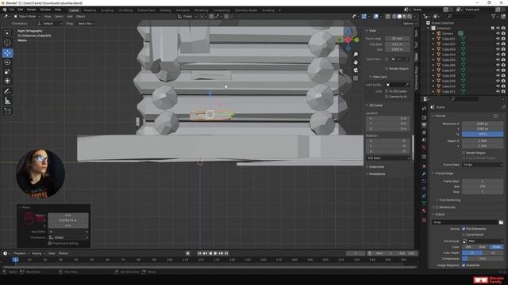Screen dimensions: 508x285
Task: Open Frame Rate 24 fps dropdown
Action: coord(483,165)
